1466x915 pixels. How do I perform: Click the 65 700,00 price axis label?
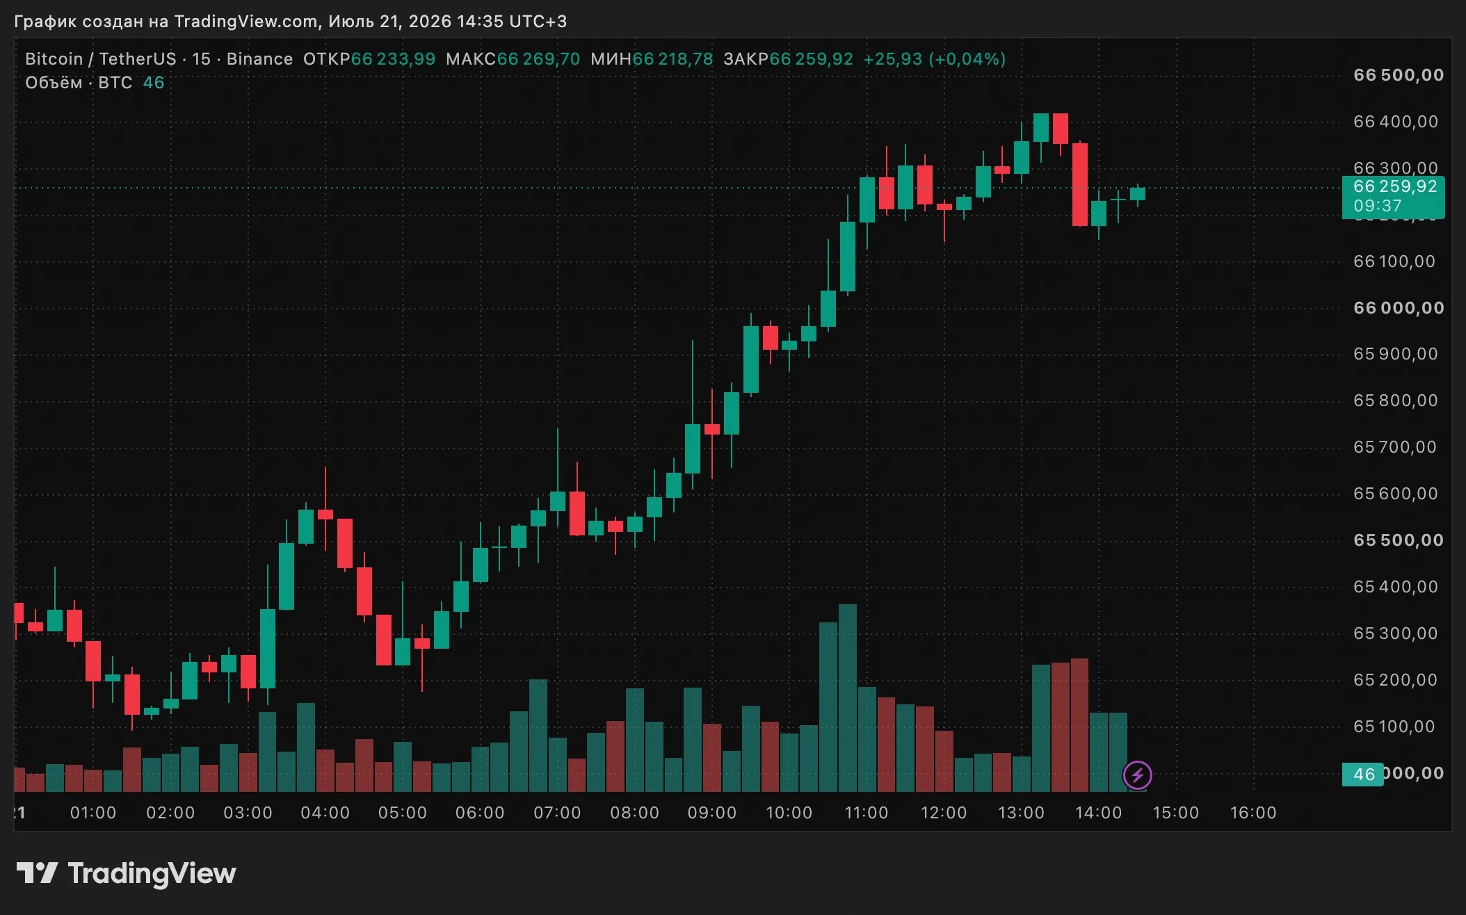(1395, 447)
